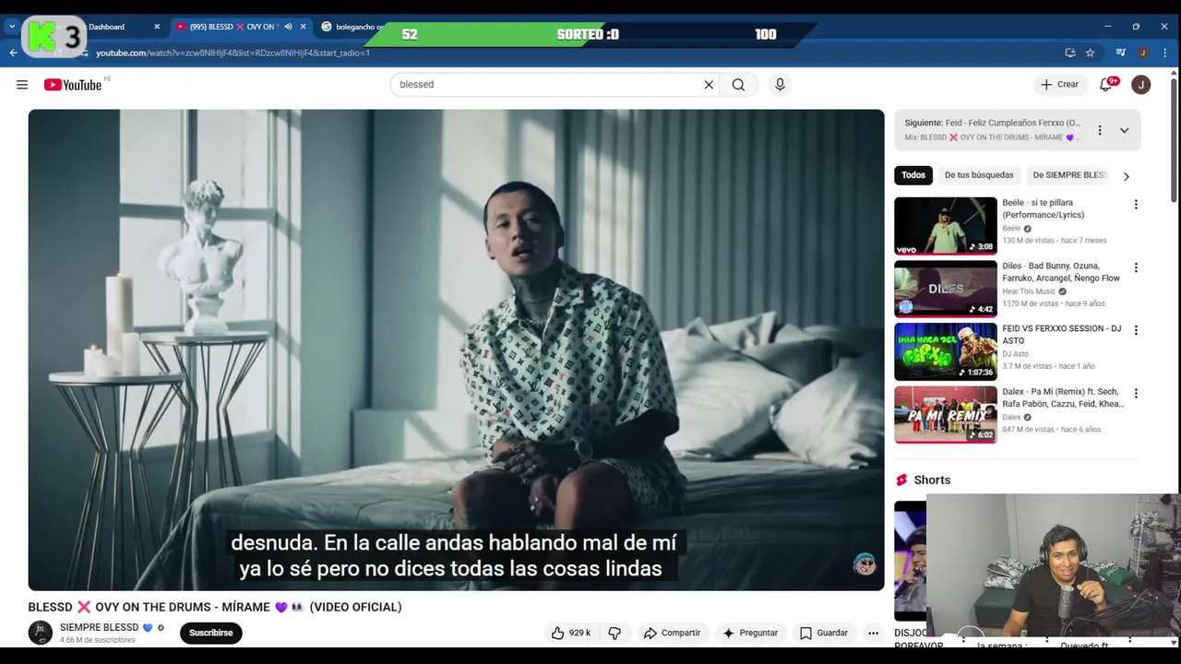Open the YouTube hamburger guide menu
1181x664 pixels.
click(21, 85)
